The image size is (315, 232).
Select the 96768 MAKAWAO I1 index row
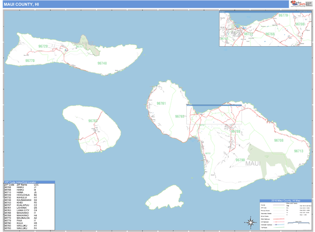point(22,213)
